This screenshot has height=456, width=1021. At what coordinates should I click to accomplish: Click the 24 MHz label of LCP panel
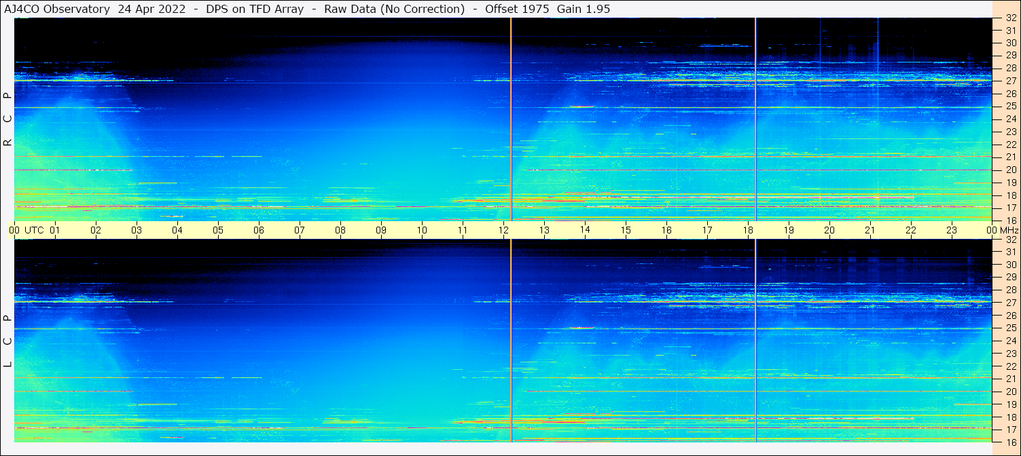tap(1011, 341)
